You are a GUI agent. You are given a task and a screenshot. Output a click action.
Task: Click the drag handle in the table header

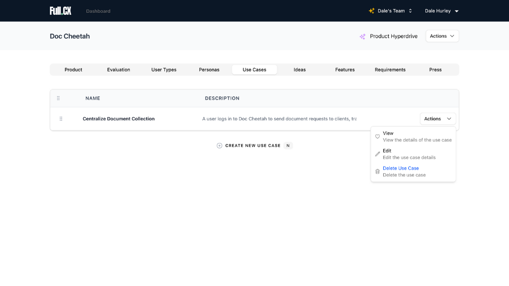[58, 99]
